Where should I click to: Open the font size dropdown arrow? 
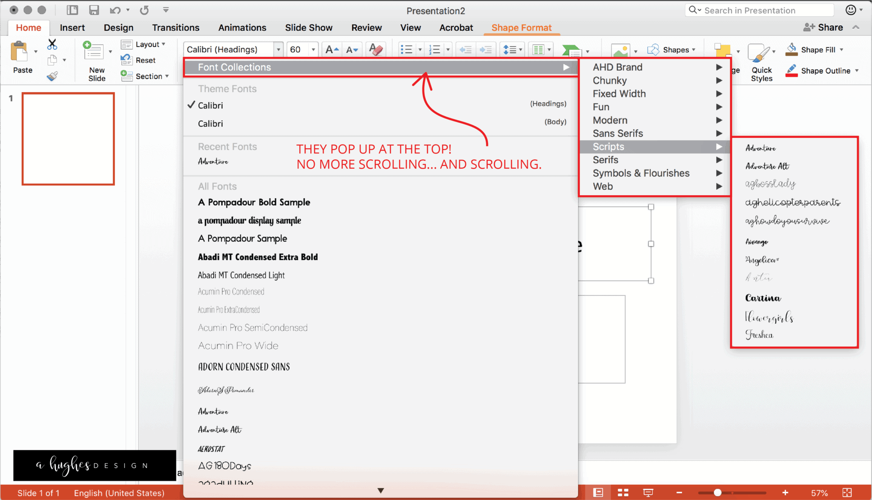313,50
